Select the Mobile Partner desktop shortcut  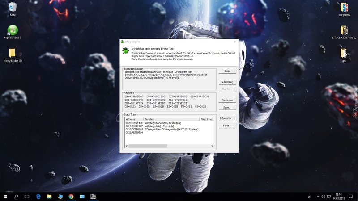(13, 32)
